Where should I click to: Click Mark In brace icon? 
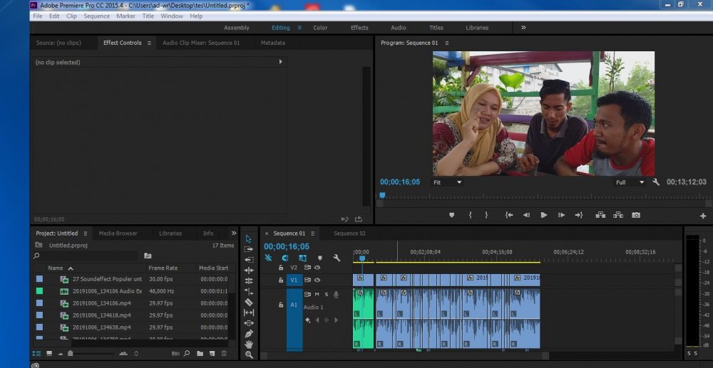tap(470, 215)
